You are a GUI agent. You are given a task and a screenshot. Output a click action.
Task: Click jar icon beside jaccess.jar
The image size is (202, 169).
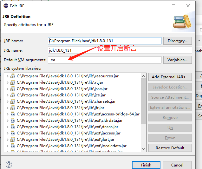pyautogui.click(x=13, y=133)
